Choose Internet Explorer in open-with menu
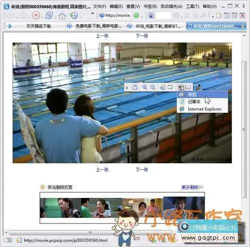The height and width of the screenshot is (247, 250). 202,109
